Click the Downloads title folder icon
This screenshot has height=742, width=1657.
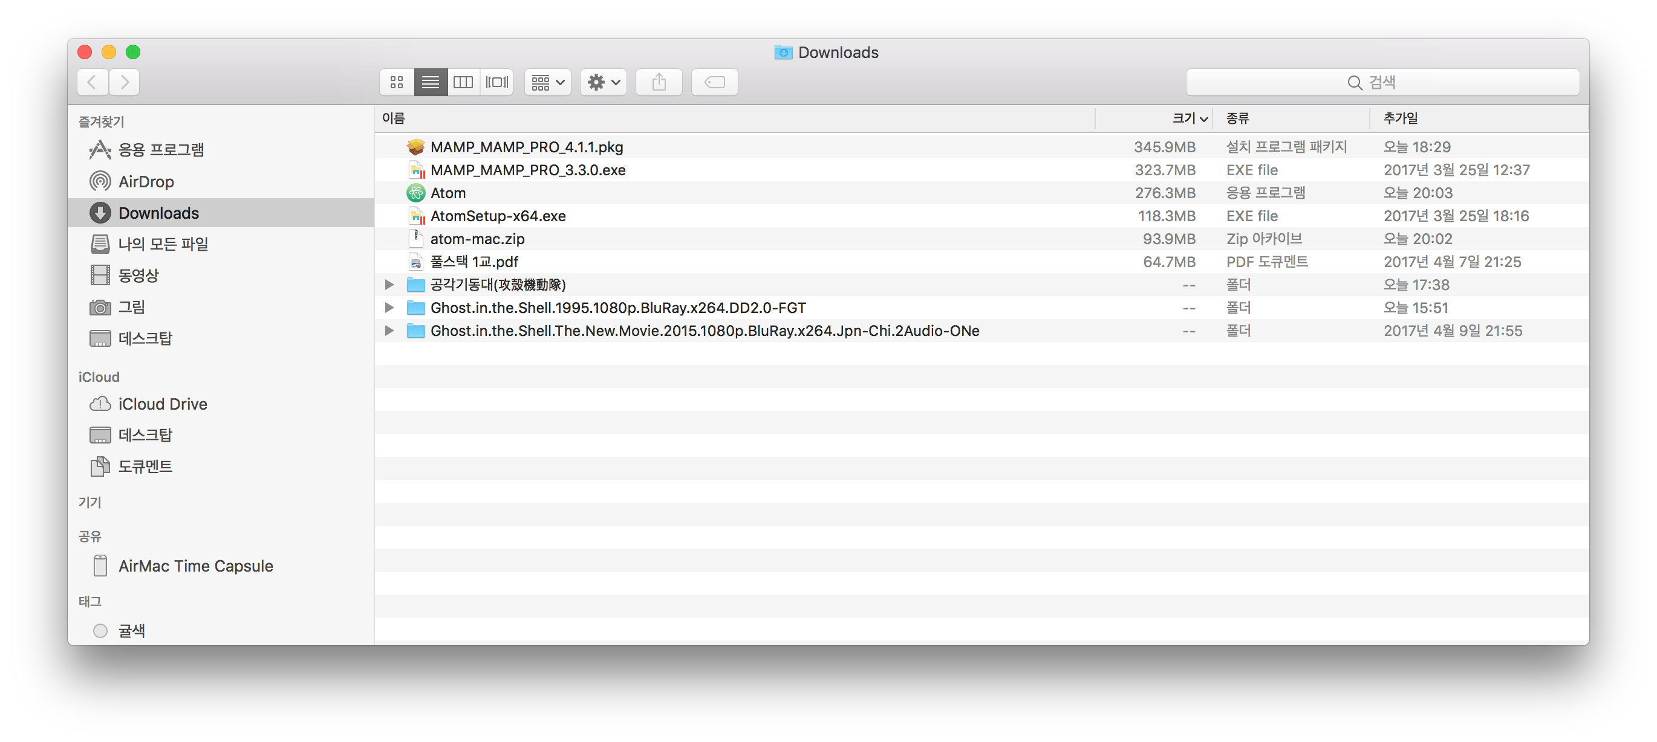(x=783, y=52)
